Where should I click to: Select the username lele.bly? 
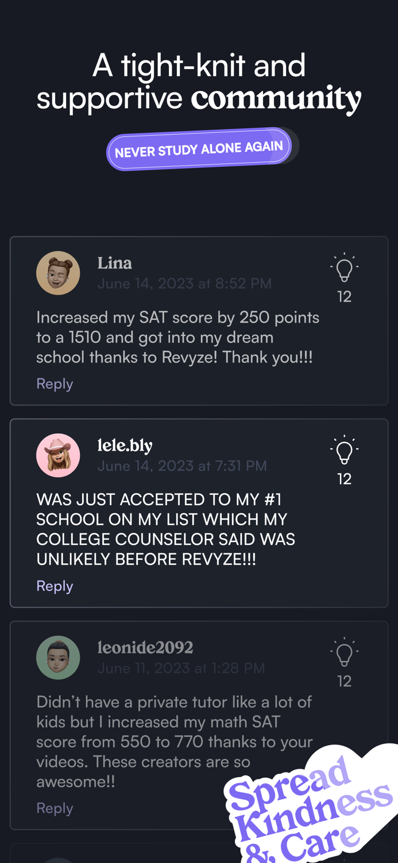[x=125, y=445]
